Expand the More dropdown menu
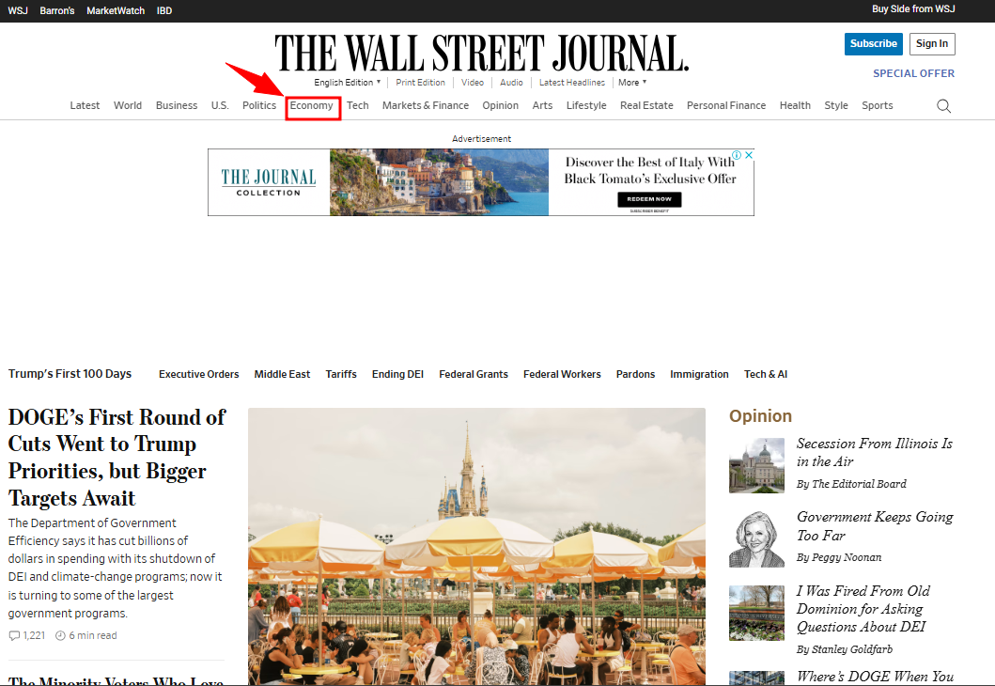The height and width of the screenshot is (686, 995). click(x=631, y=83)
